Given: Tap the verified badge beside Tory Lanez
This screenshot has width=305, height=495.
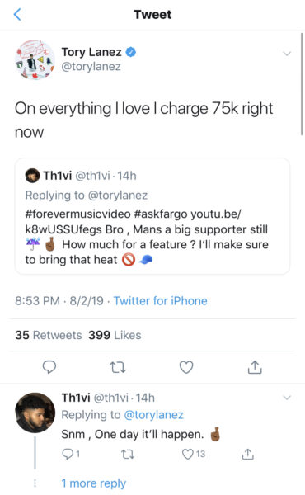Looking at the screenshot, I should click(131, 52).
